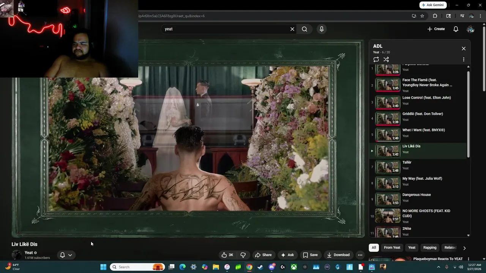The width and height of the screenshot is (486, 273).
Task: Click the YouTube search magnifier button
Action: pos(305,29)
